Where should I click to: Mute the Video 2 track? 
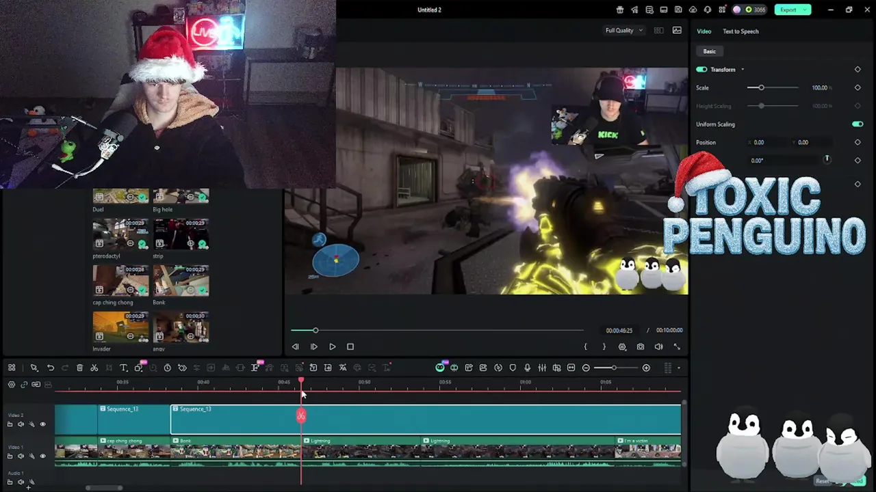(x=21, y=424)
